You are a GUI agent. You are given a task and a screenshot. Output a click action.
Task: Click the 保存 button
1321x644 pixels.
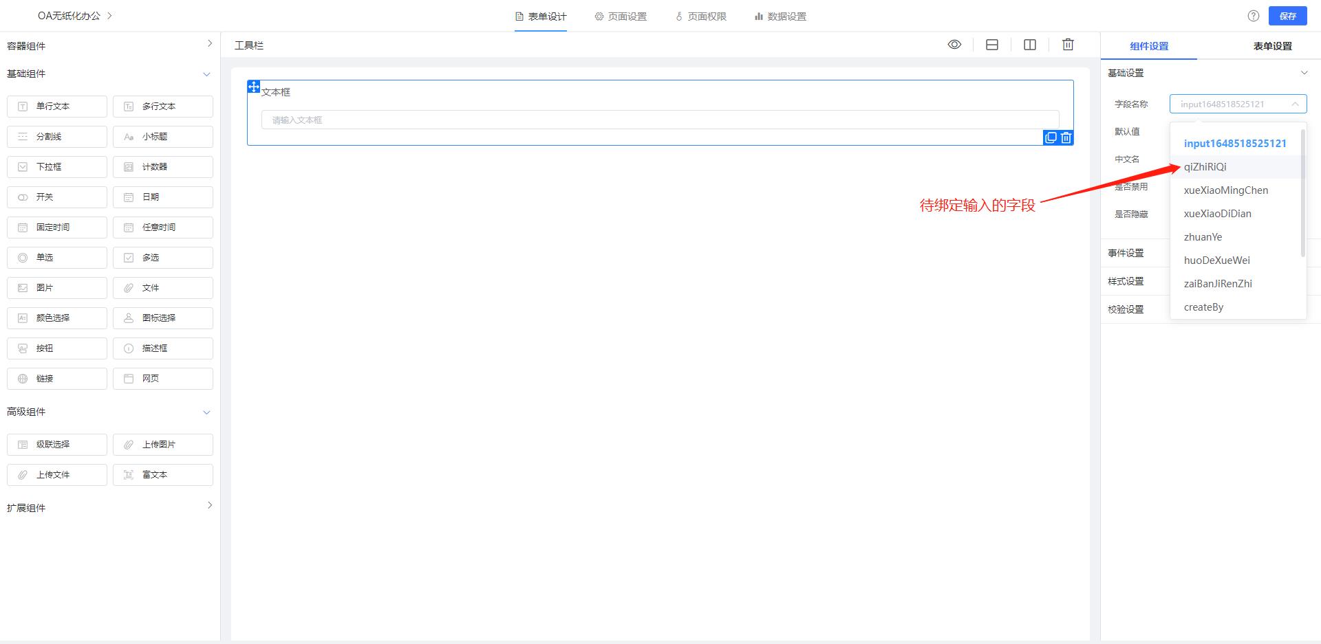(x=1288, y=16)
